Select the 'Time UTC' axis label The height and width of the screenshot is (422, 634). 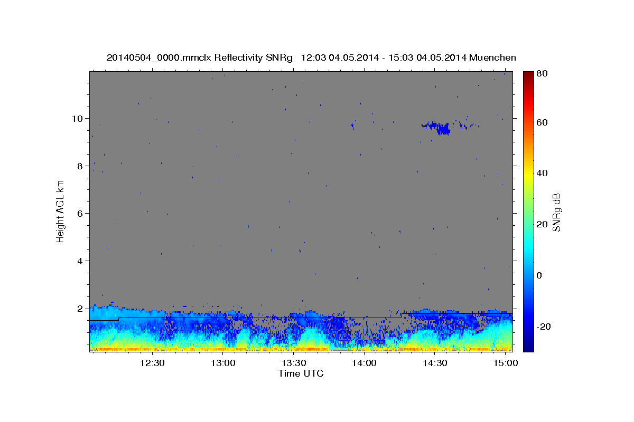click(301, 373)
